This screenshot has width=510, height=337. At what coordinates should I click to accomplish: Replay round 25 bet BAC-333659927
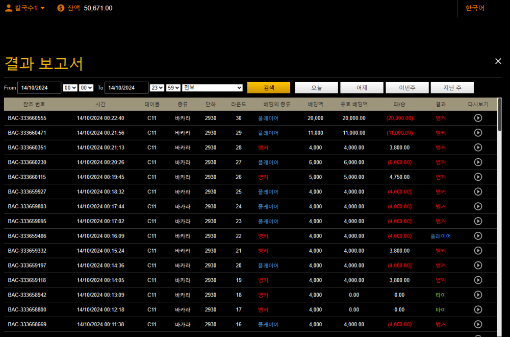478,191
